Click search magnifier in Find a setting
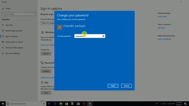This screenshot has width=189, height=106. point(34,14)
